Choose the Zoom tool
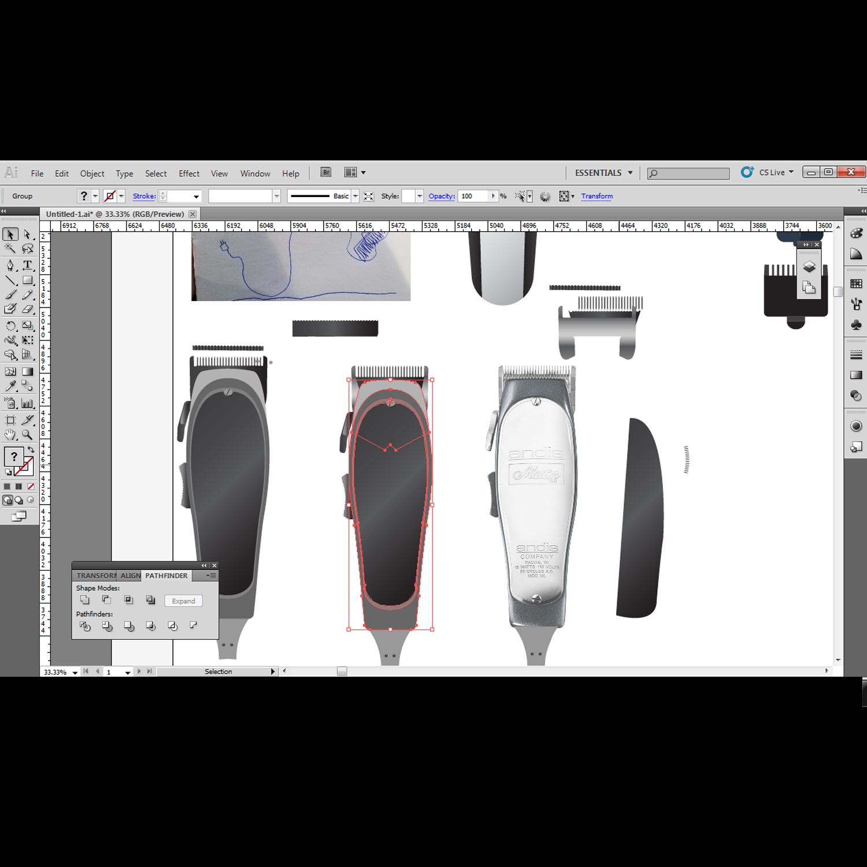This screenshot has height=867, width=867. pos(27,435)
